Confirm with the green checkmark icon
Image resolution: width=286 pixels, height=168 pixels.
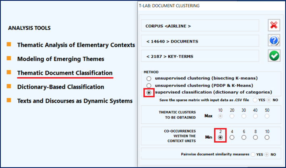(x=274, y=55)
